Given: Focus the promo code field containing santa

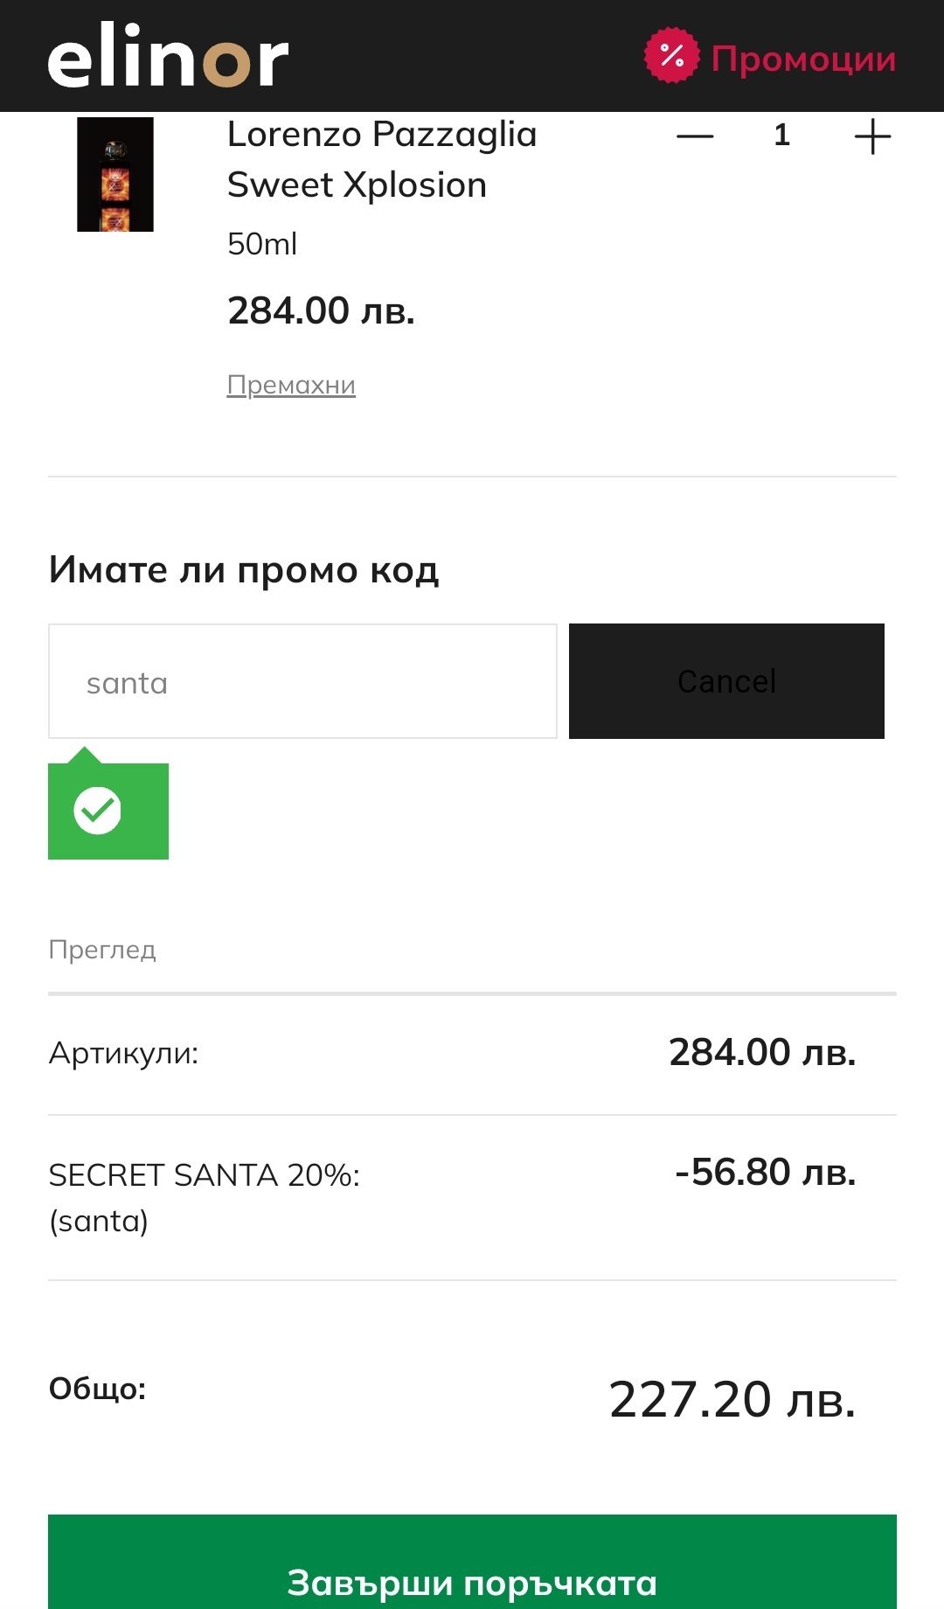Looking at the screenshot, I should [302, 681].
